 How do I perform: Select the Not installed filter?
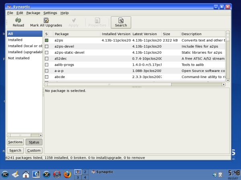pos(25,58)
